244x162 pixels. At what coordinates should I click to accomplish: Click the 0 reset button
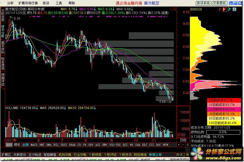pyautogui.click(x=188, y=145)
